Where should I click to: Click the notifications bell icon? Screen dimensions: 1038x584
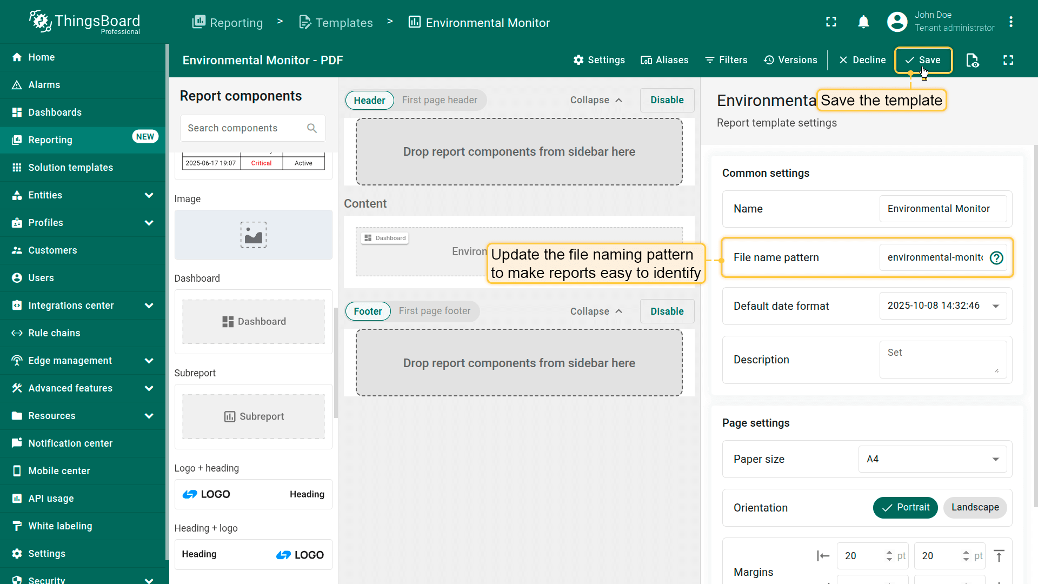coord(863,22)
